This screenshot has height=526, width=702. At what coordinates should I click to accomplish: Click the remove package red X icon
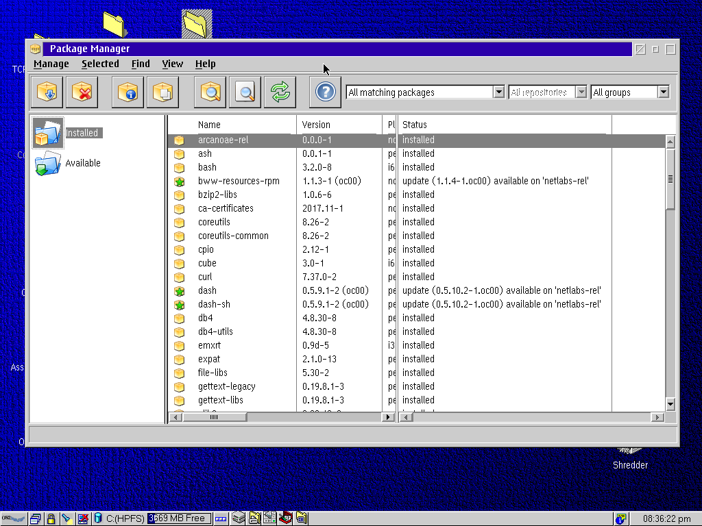tap(82, 92)
